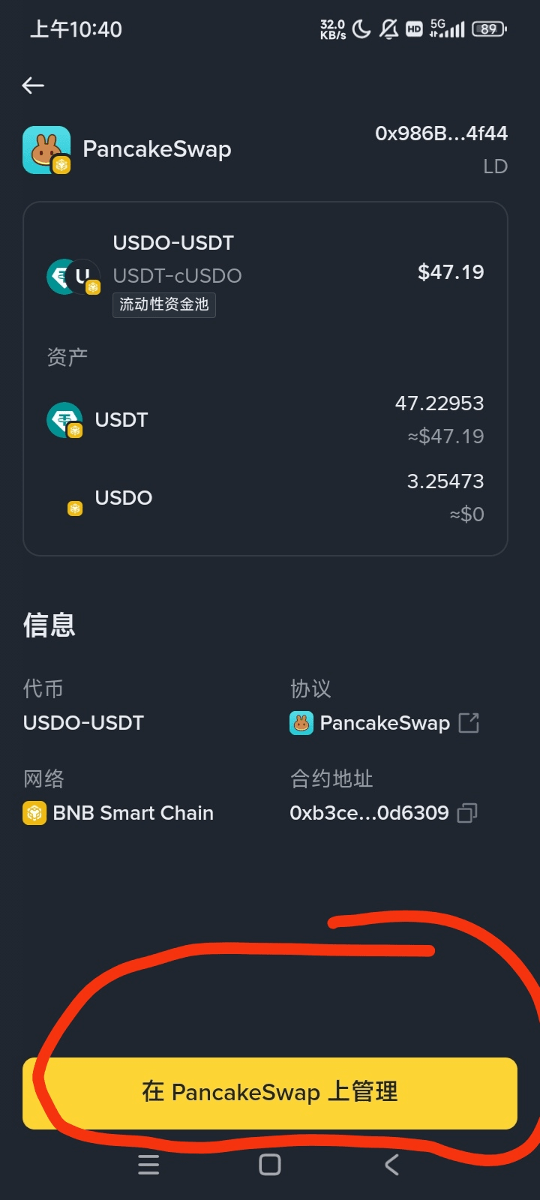Tap the USDT token icon under assets
540x1200 pixels.
coord(64,420)
